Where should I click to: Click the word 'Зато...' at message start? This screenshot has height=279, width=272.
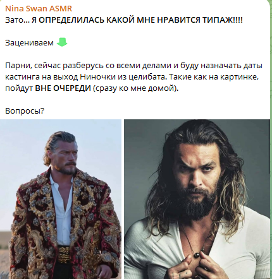18,20
